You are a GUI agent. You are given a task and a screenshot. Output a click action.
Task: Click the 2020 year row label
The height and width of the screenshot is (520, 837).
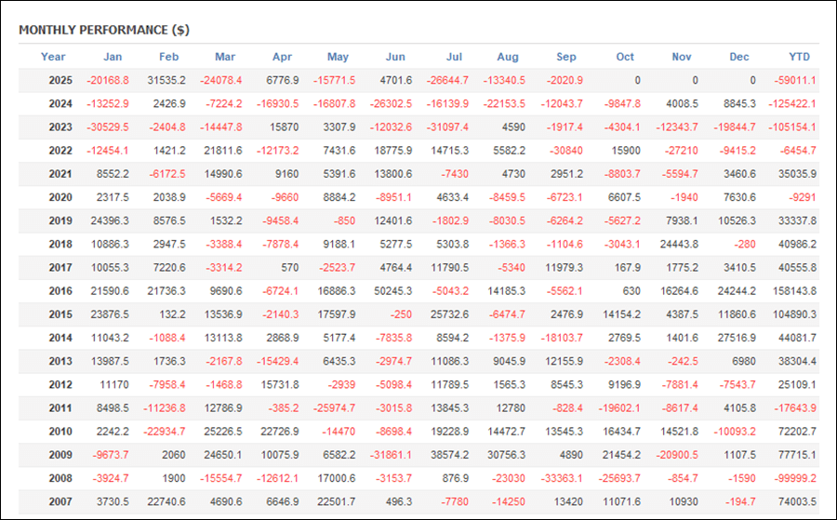point(59,198)
